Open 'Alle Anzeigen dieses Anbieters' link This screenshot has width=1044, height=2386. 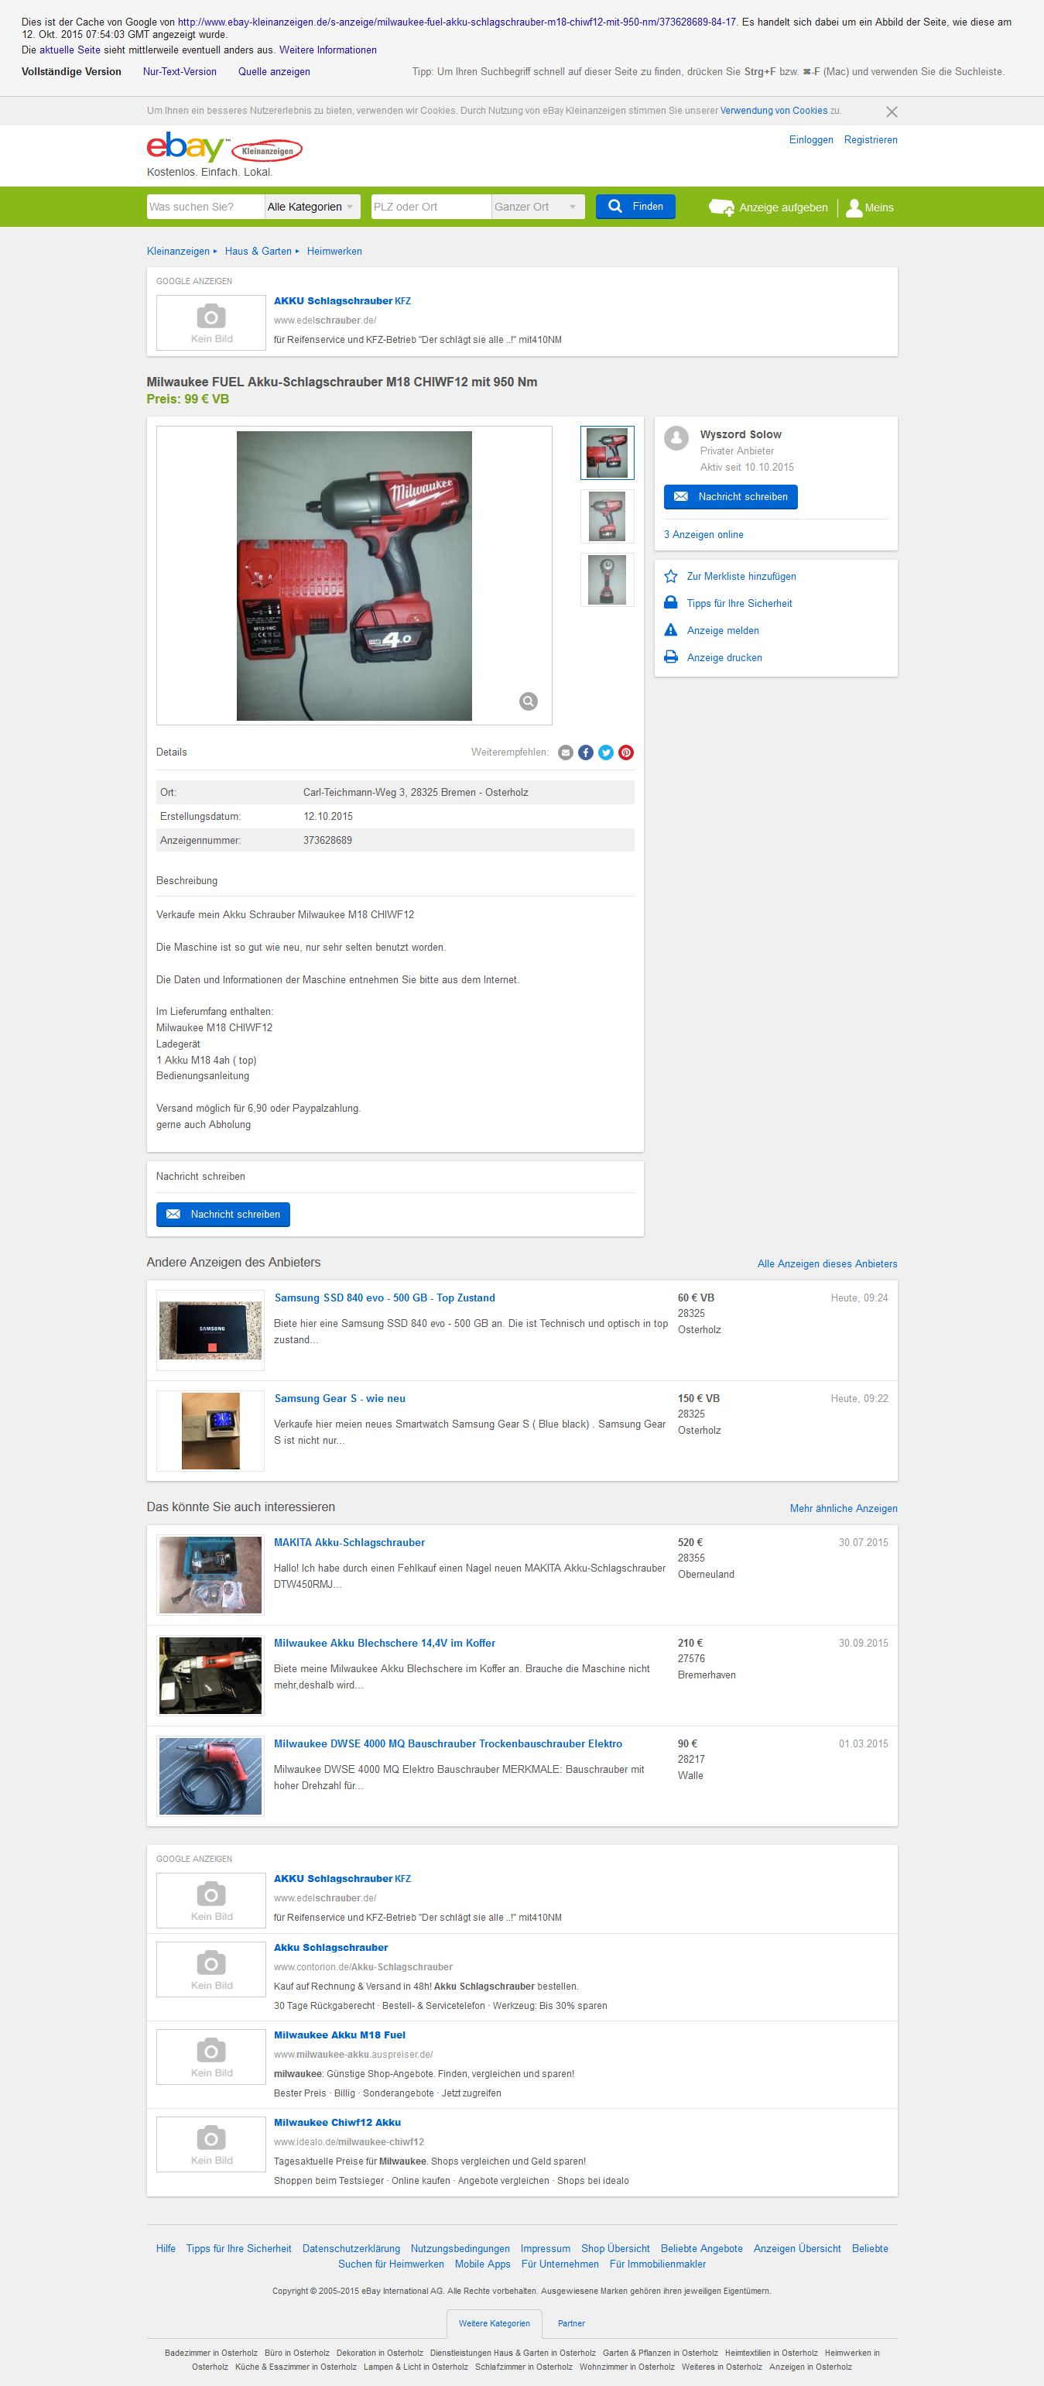pos(827,1263)
